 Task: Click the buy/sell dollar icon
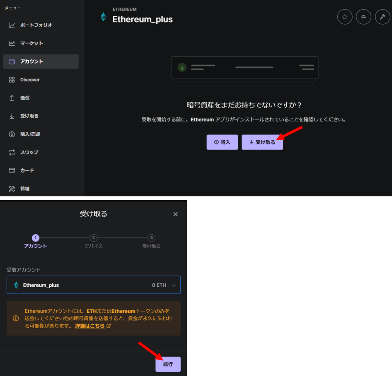(x=12, y=134)
